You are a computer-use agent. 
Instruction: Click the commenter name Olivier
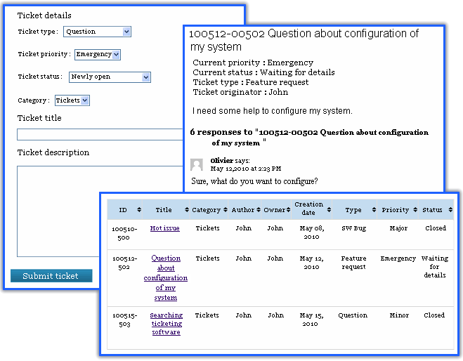(222, 161)
